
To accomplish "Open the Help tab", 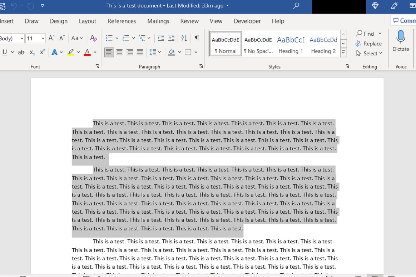I will [278, 21].
